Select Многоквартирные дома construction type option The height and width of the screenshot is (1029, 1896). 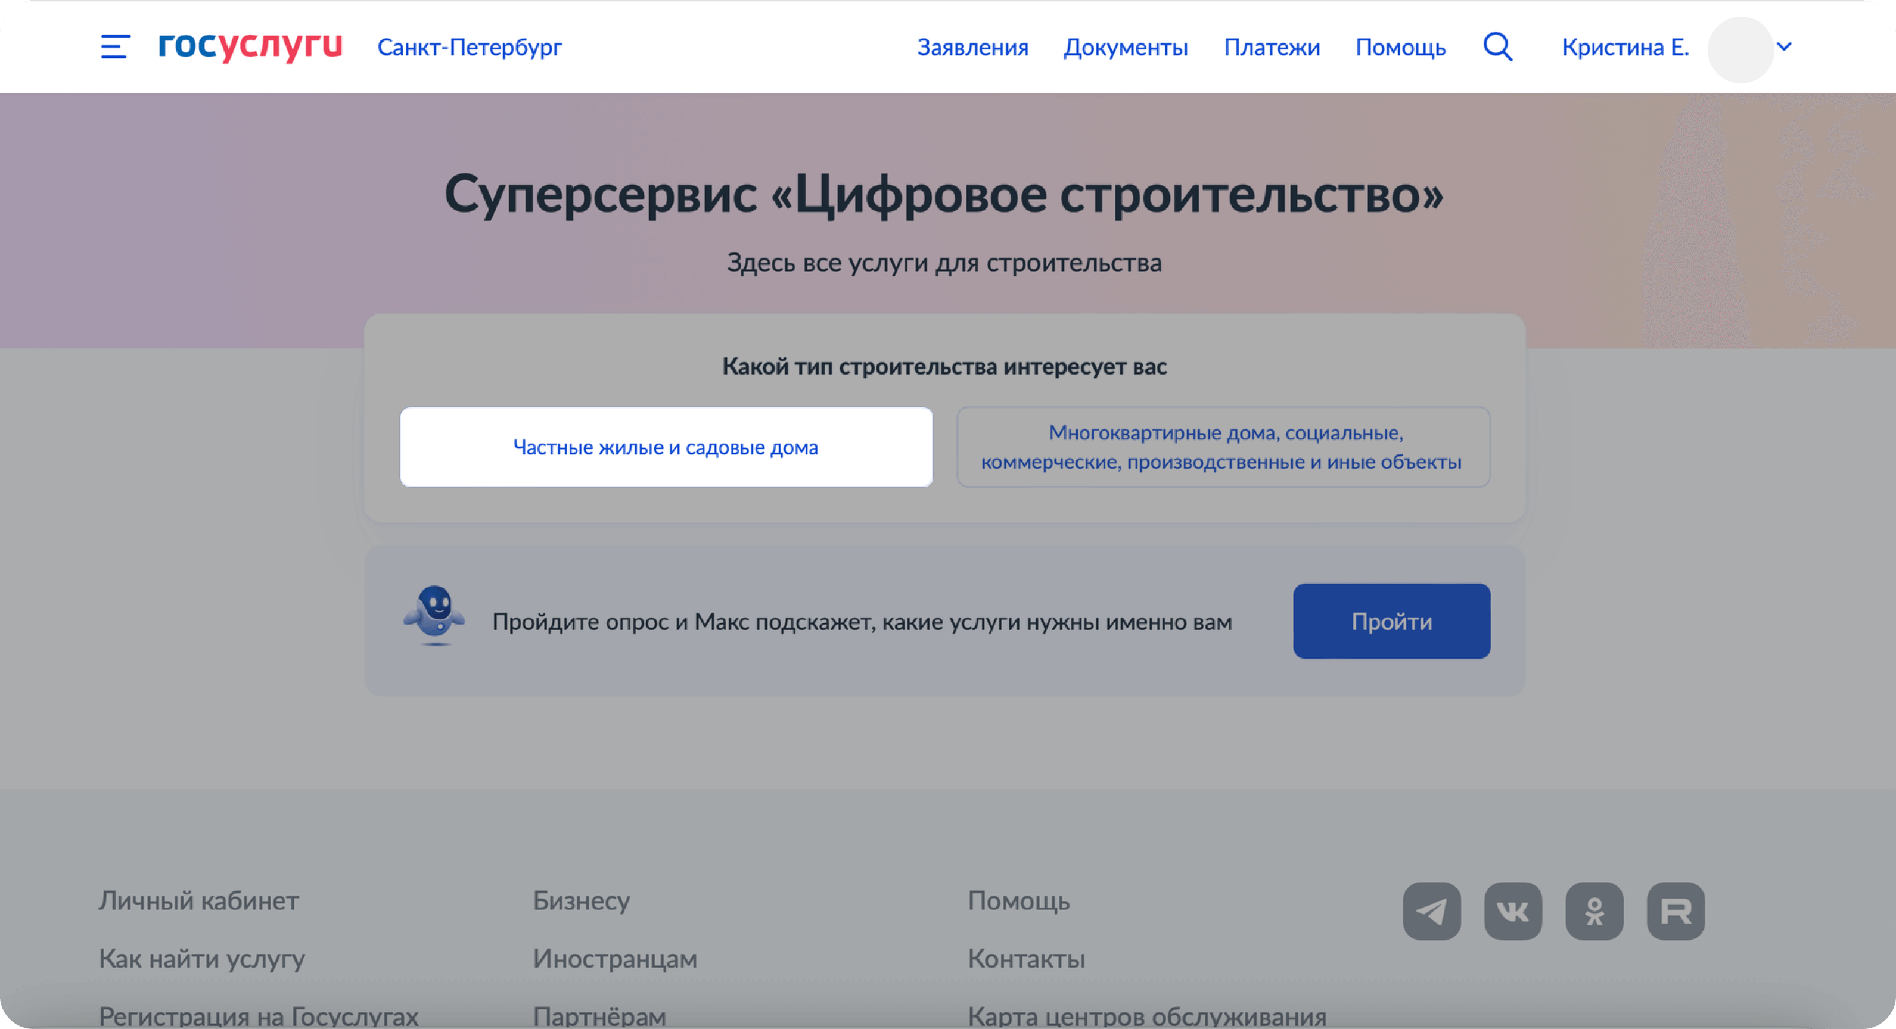tap(1223, 447)
